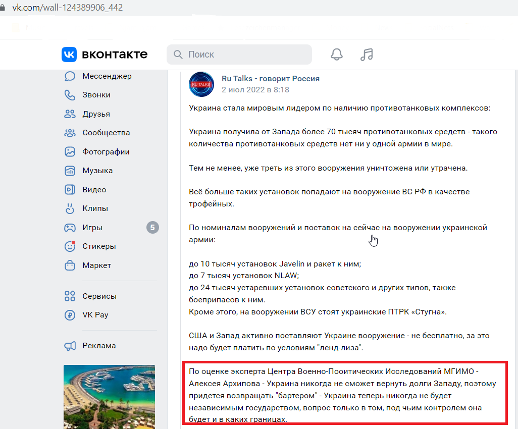Open Реклама menu label
This screenshot has width=518, height=429.
(x=99, y=346)
